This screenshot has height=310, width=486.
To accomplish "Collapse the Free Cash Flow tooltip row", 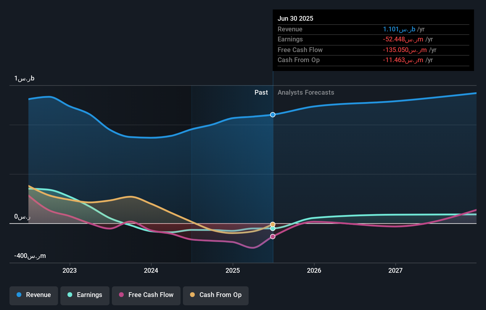I will click(x=300, y=50).
